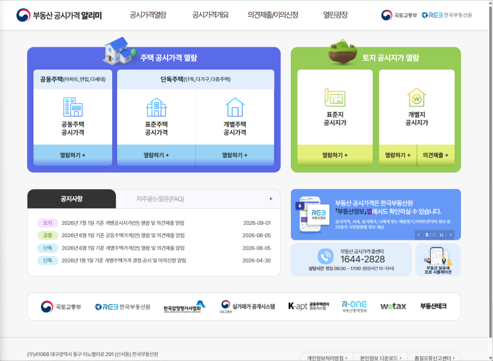Screen dimensions: 493x361
Task: Click 열람하기 + under 표준주택 공시가격
Action: 157,155
